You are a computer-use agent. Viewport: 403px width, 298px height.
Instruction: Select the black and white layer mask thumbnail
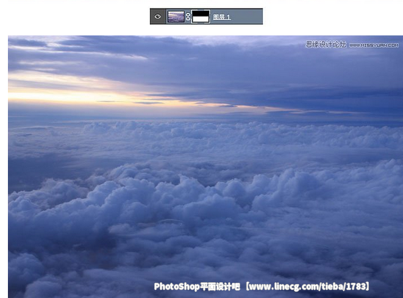coord(201,16)
